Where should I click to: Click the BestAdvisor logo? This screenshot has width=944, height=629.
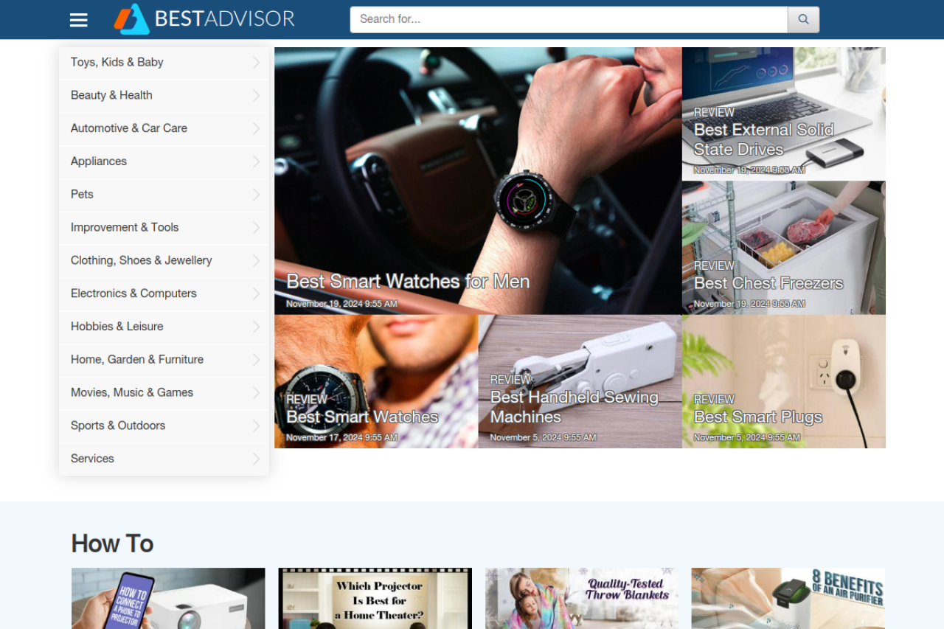[x=204, y=19]
